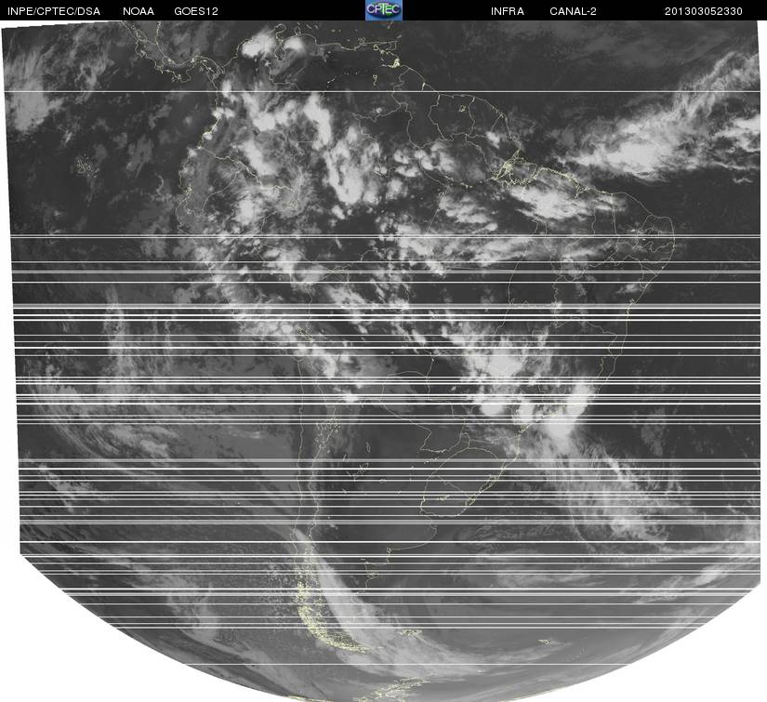This screenshot has width=767, height=702.
Task: Click the NOAA label in header
Action: (139, 11)
